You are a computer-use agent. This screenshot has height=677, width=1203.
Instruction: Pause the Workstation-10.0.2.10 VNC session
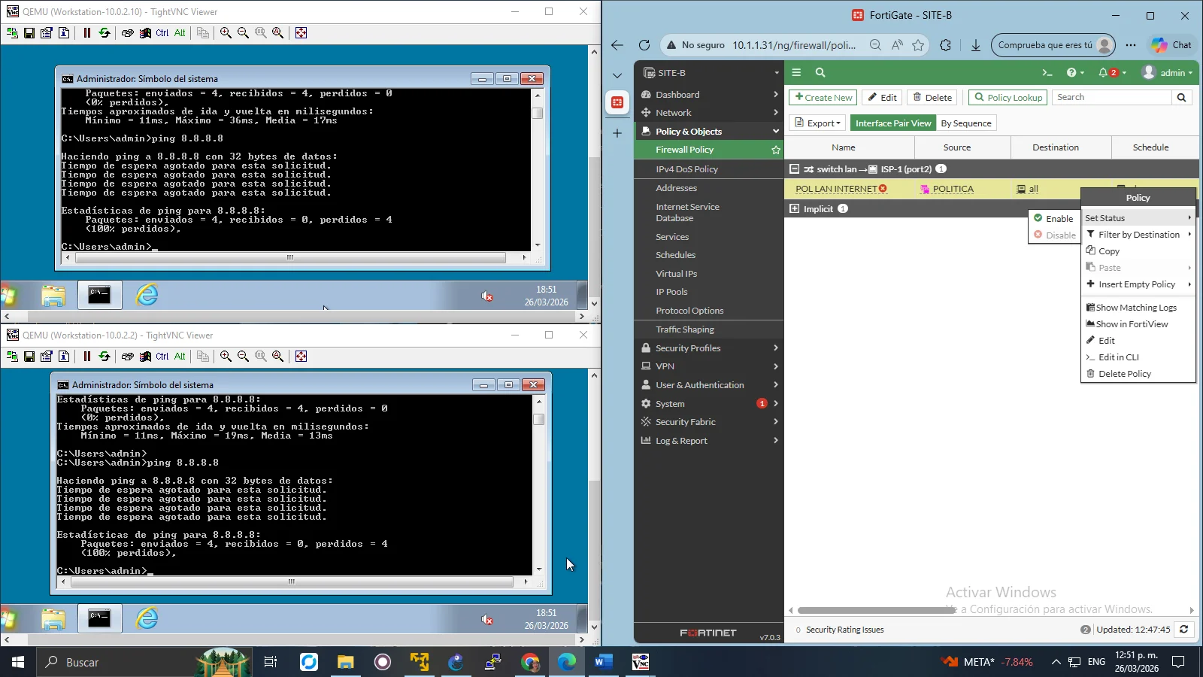(x=87, y=33)
